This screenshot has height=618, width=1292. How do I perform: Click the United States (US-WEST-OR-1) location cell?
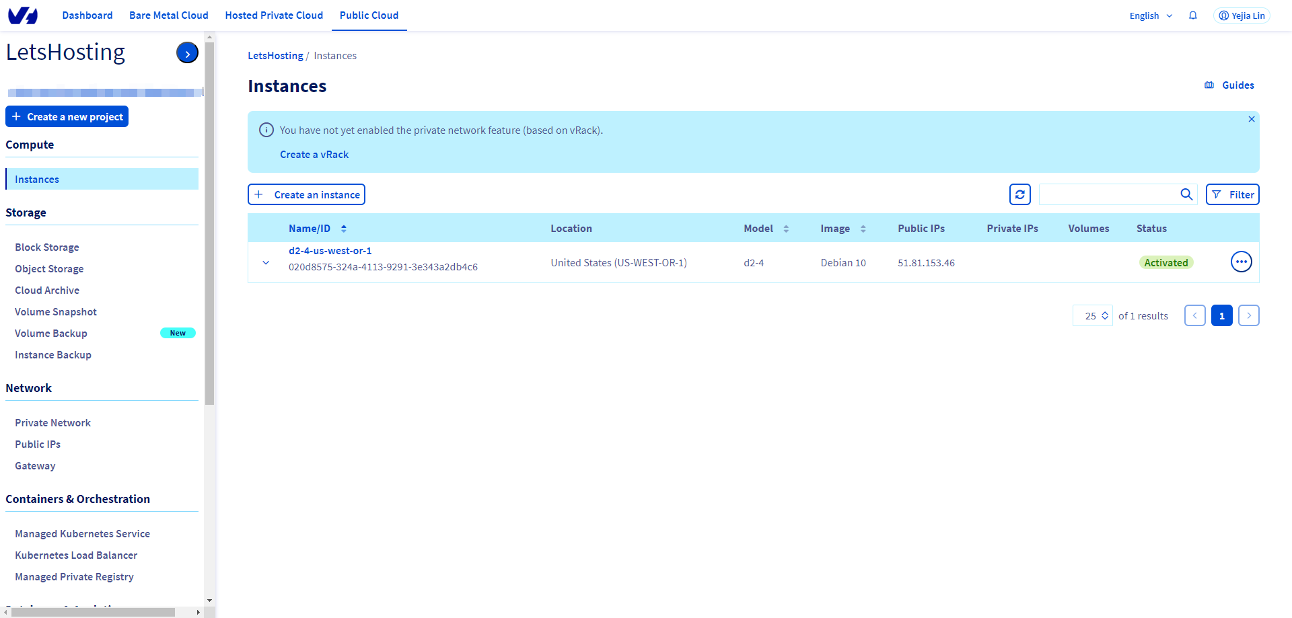618,263
